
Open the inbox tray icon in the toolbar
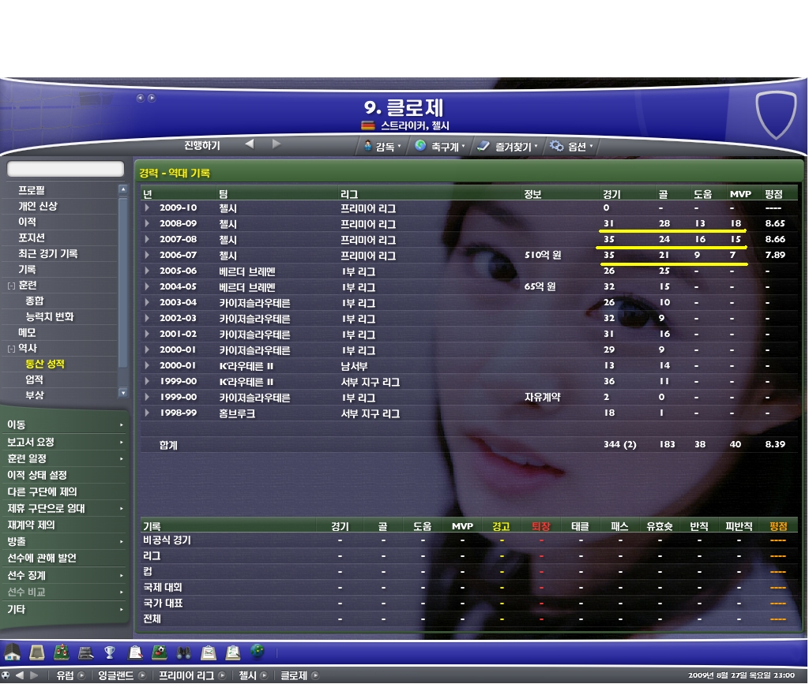click(37, 652)
